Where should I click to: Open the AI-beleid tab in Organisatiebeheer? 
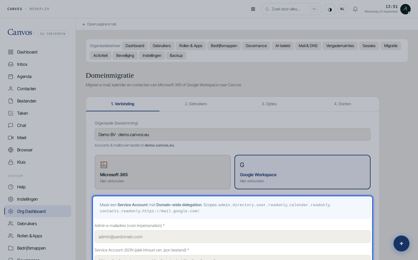283,46
